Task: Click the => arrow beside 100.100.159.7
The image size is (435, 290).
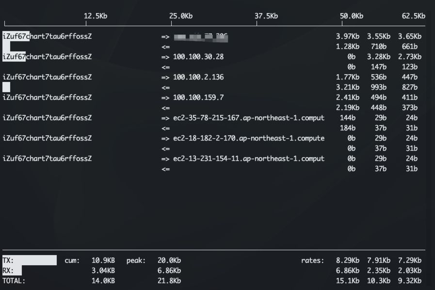Action: click(x=165, y=97)
